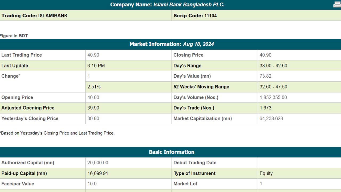Click the Day's Trade value 1,673
Image resolution: width=341 pixels, height=192 pixels.
point(266,108)
